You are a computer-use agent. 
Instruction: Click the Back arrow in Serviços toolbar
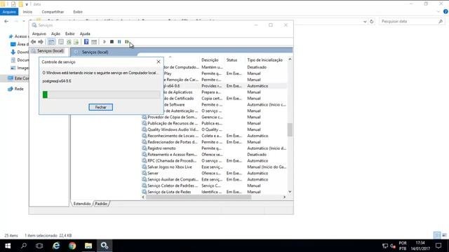point(33,42)
